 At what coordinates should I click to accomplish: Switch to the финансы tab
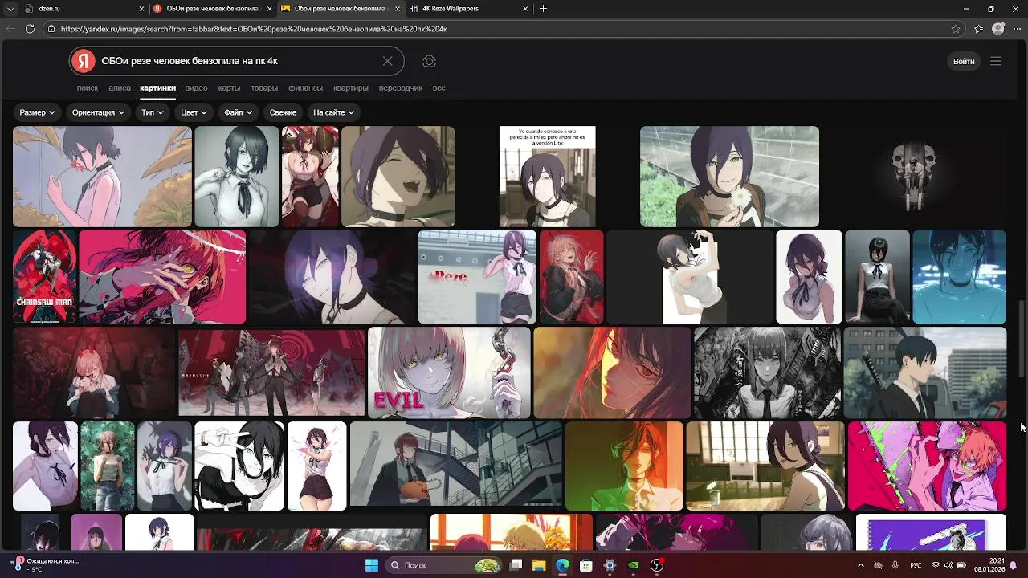(306, 88)
